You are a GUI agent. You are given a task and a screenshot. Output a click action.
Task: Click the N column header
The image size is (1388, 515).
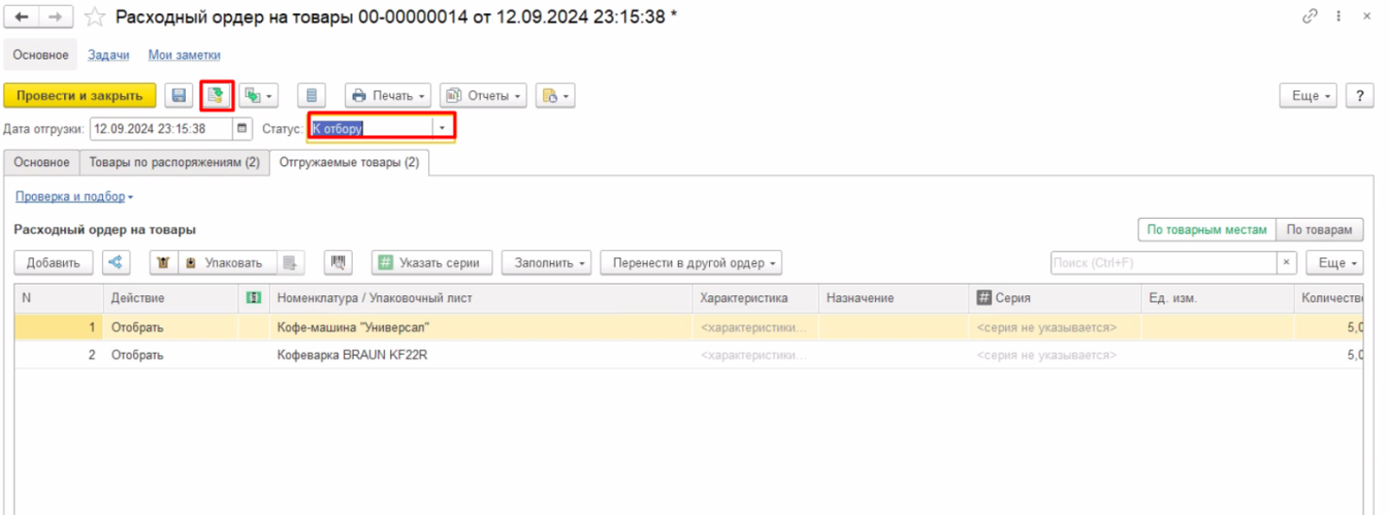(x=58, y=298)
